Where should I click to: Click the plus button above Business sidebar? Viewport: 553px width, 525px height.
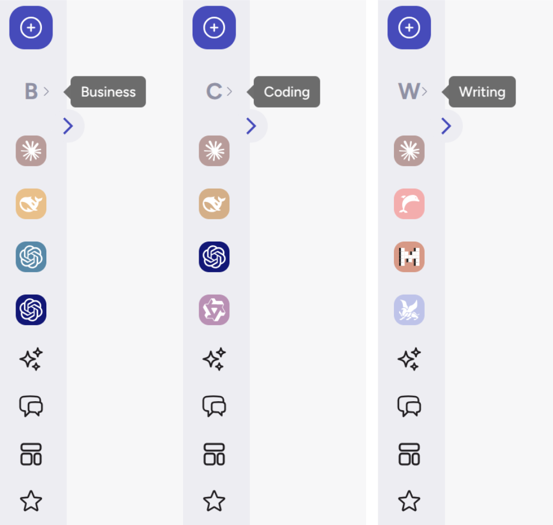[x=31, y=27]
